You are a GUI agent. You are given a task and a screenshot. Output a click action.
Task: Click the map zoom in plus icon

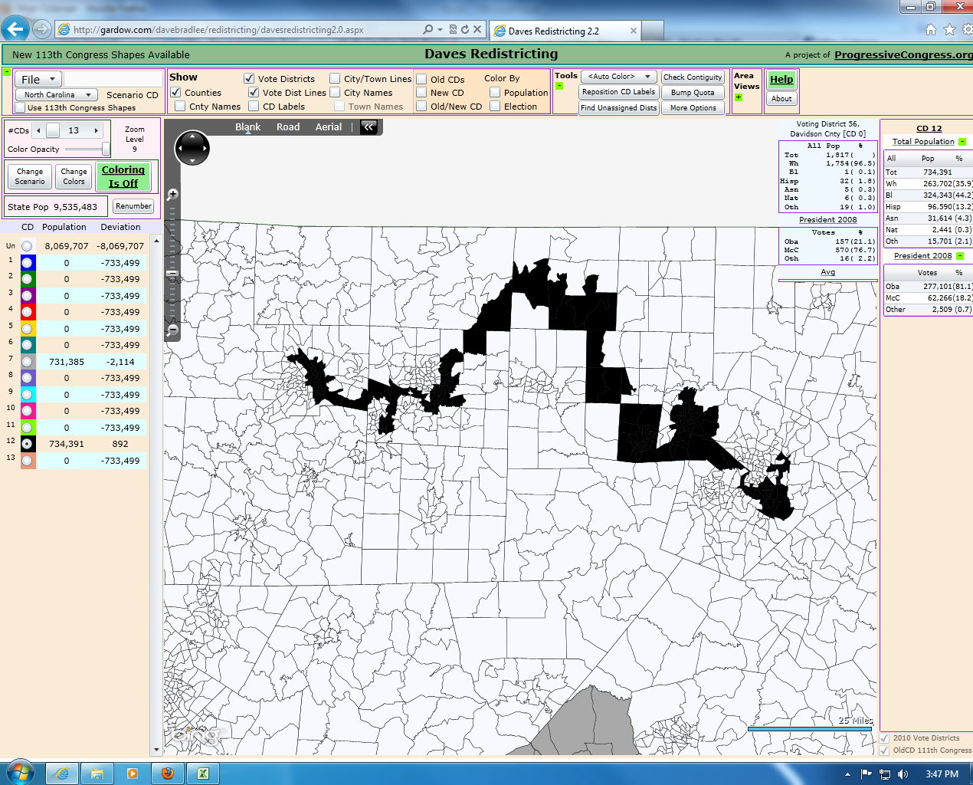(x=172, y=195)
